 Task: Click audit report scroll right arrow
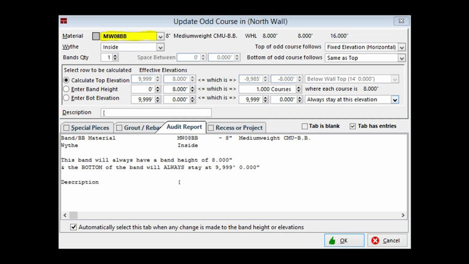[403, 215]
